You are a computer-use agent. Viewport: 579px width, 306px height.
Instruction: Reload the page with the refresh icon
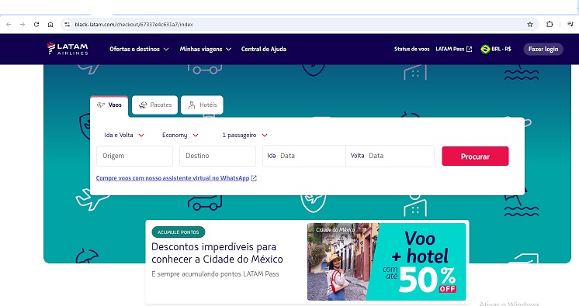point(36,24)
